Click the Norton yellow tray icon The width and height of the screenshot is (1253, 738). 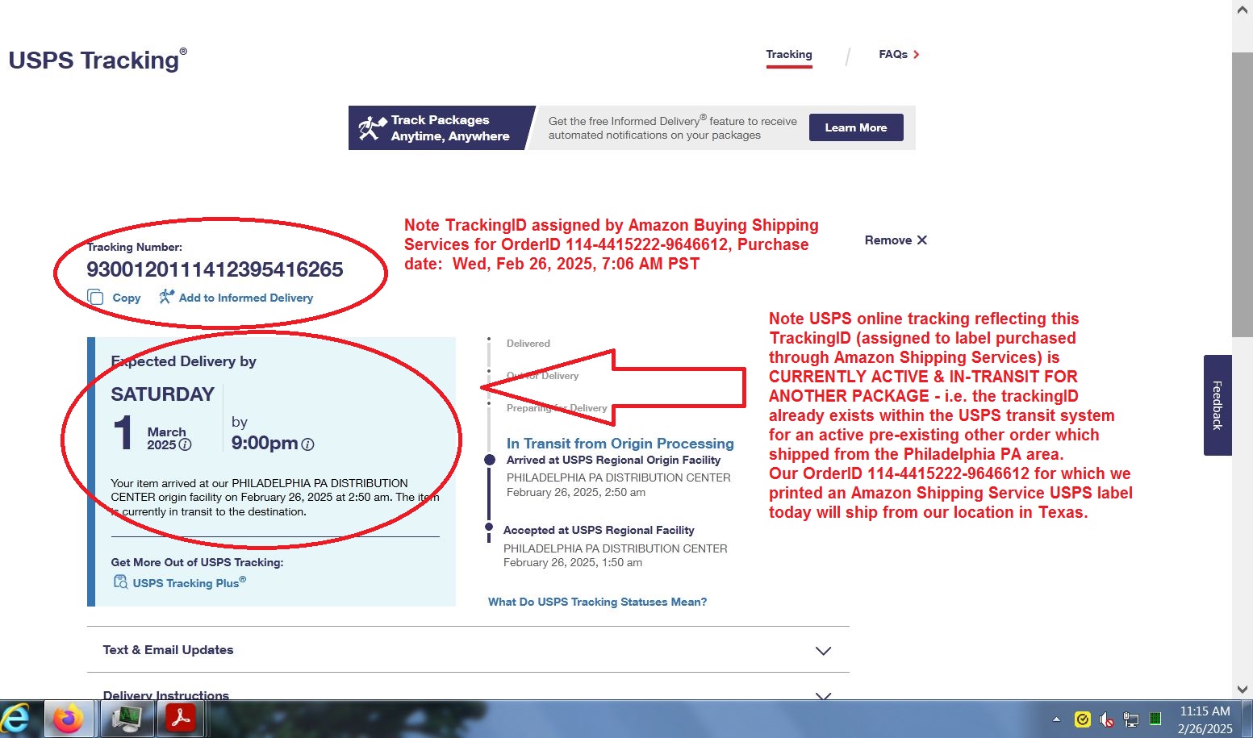pyautogui.click(x=1083, y=719)
